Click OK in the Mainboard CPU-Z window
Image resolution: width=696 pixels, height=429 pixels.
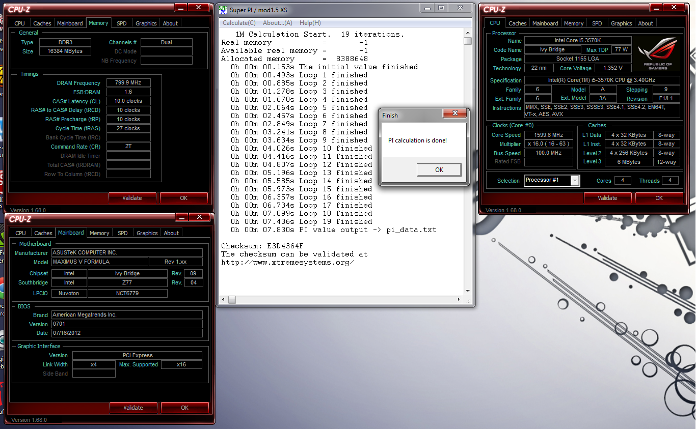click(x=184, y=408)
